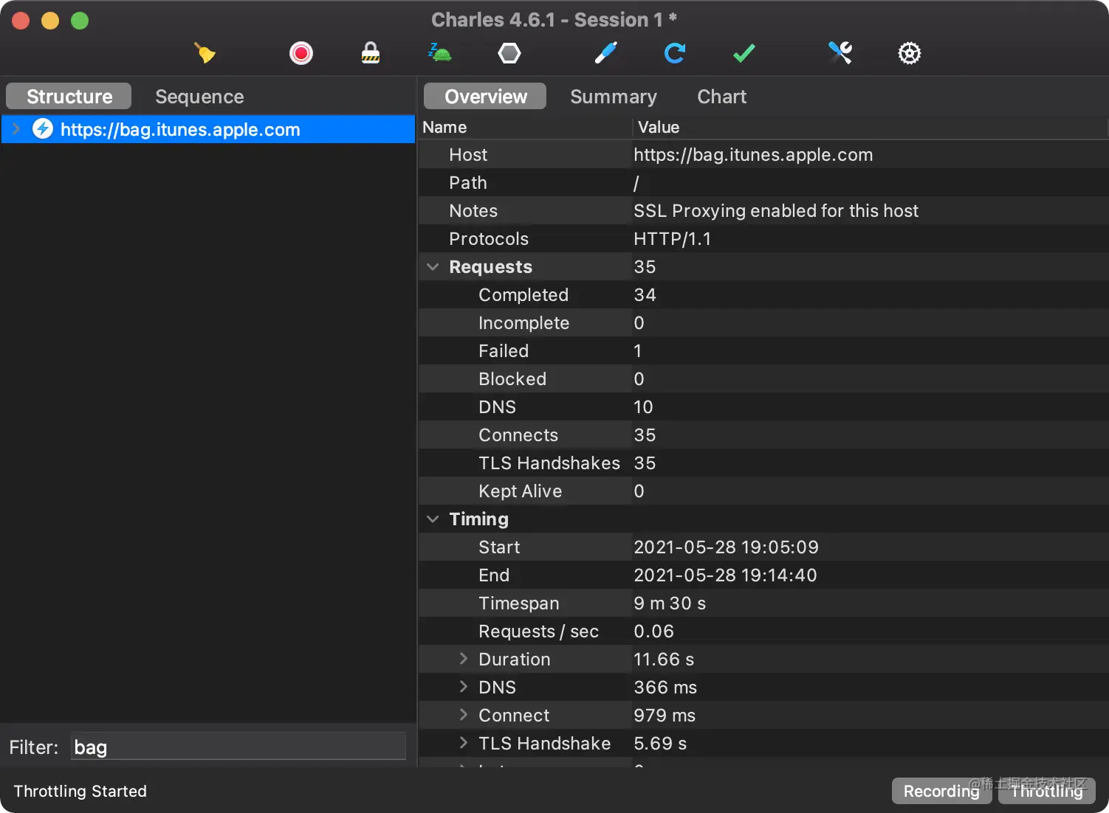Open the Overview tab

click(x=485, y=97)
